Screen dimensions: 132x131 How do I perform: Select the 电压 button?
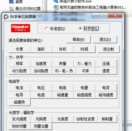(x=41, y=88)
